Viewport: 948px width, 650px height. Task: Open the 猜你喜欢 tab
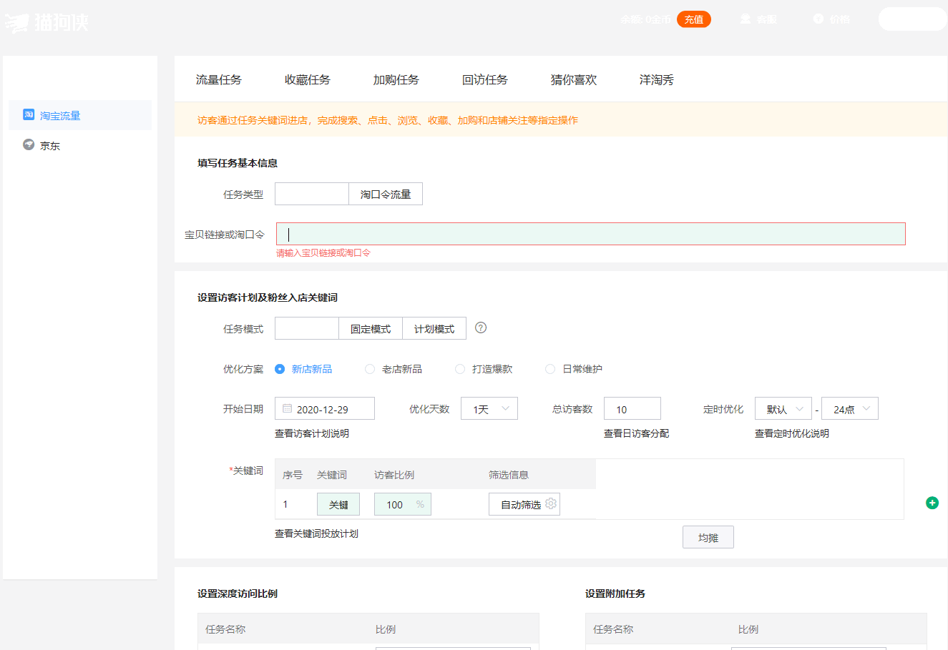574,80
